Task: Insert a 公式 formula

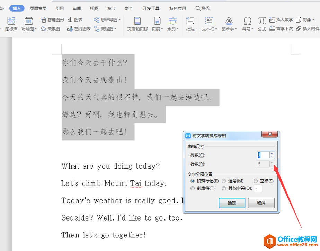Action: click(261, 24)
